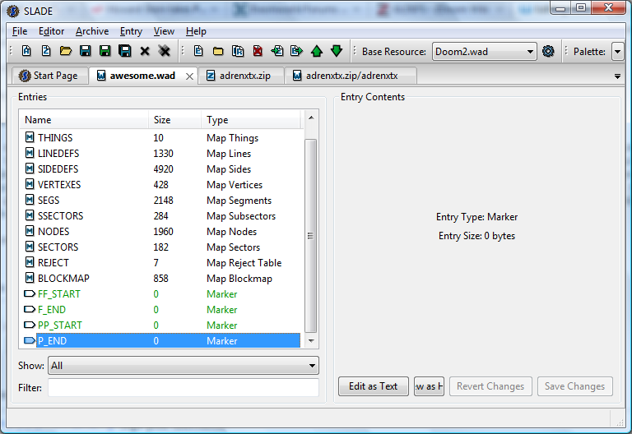Switch to the Start Page tab
The image size is (632, 434).
pos(50,76)
